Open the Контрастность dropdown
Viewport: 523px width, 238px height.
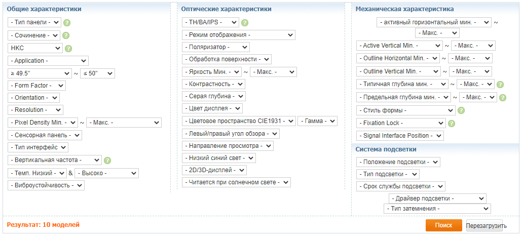(x=213, y=84)
